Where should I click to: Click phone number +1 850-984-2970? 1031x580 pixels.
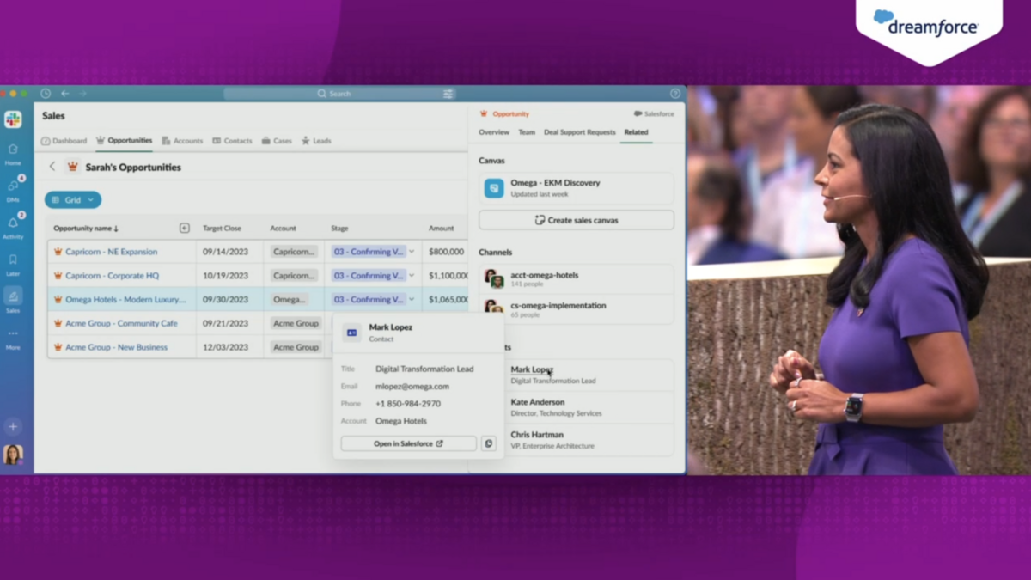pos(408,404)
